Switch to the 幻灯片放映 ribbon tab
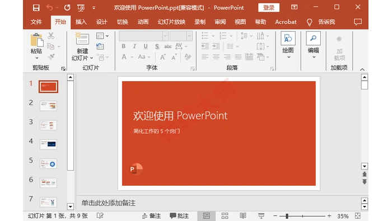 (171, 22)
